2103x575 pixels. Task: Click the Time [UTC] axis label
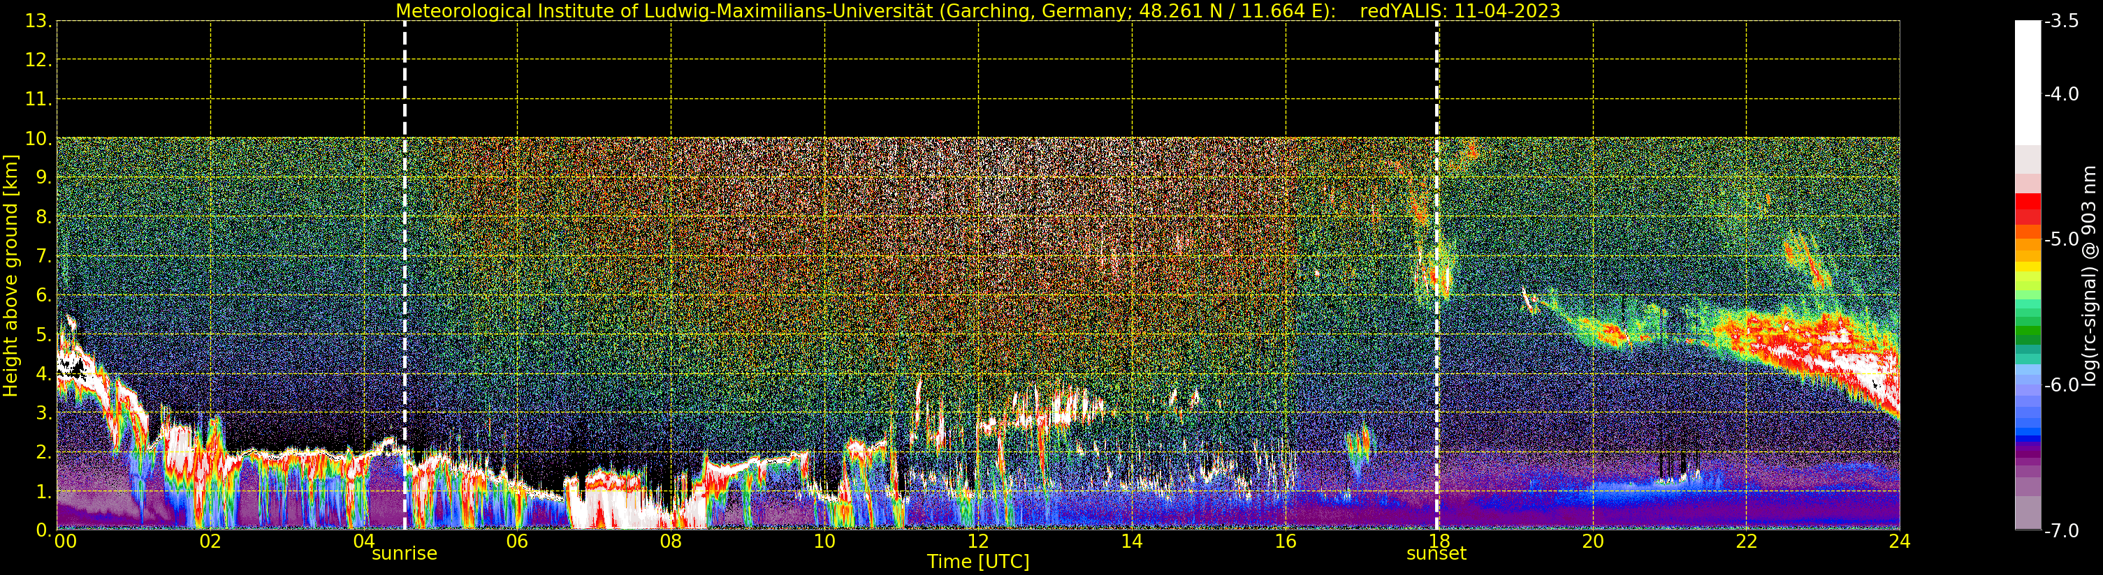[977, 562]
